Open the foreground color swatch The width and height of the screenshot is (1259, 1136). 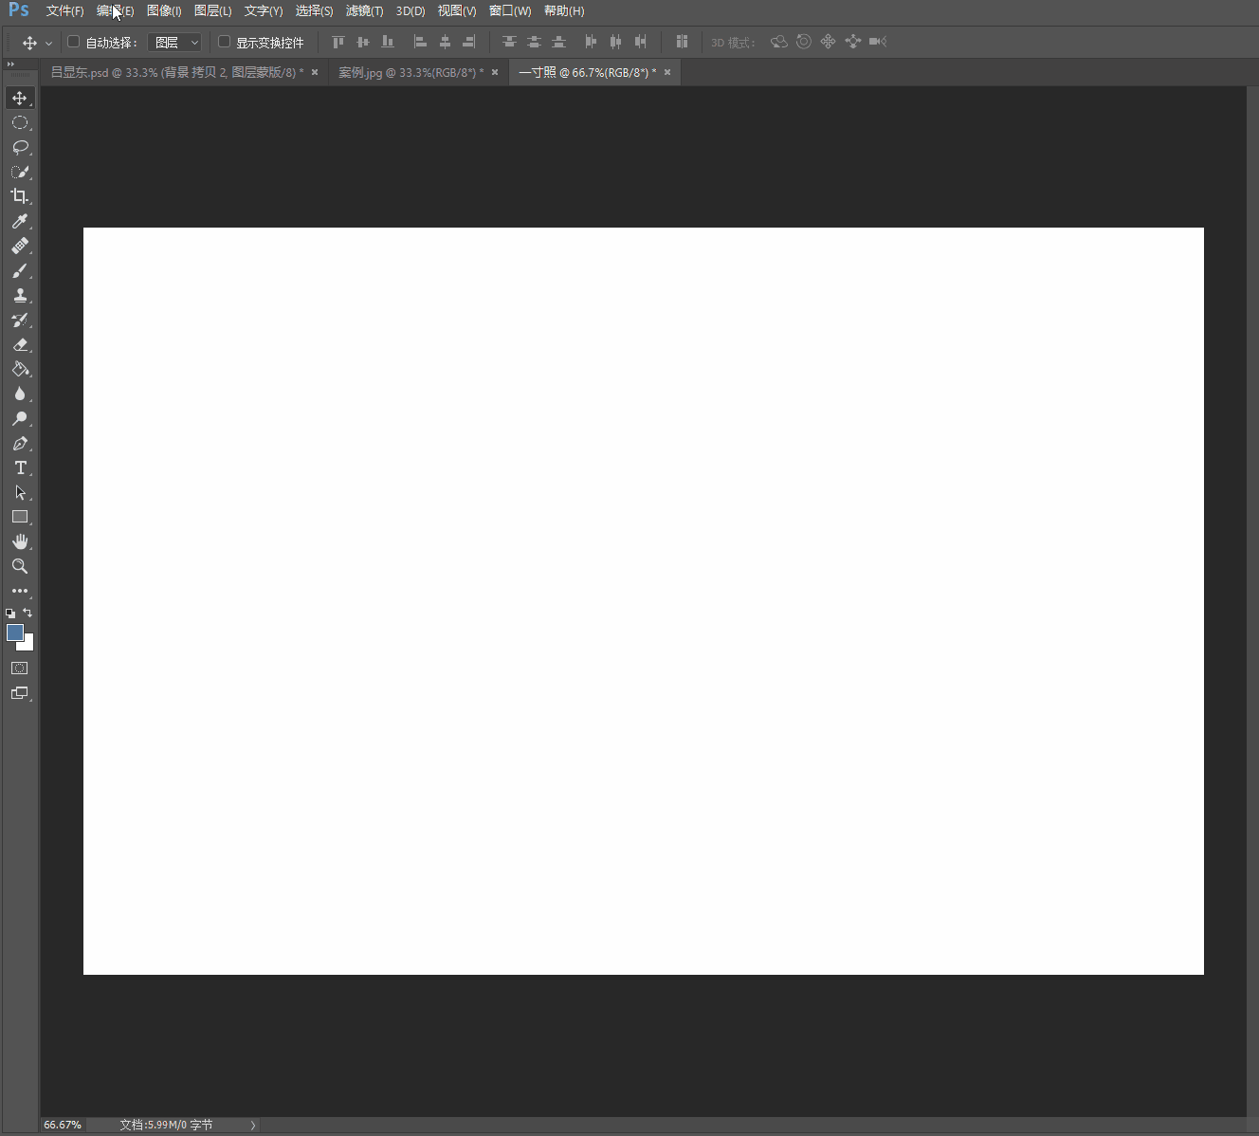pyautogui.click(x=14, y=632)
